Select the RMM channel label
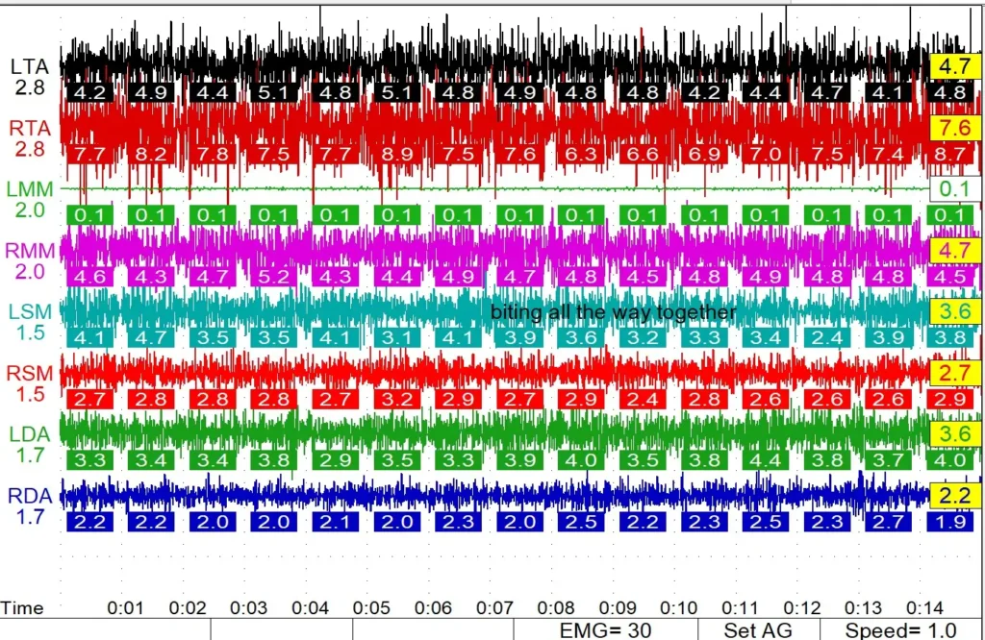985x640 pixels. pyautogui.click(x=30, y=251)
